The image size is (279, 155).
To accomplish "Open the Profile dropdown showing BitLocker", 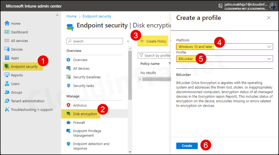I will (x=225, y=59).
